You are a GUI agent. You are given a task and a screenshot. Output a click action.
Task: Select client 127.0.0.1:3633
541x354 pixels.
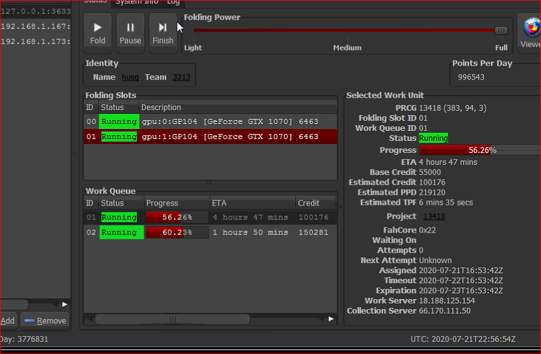[x=35, y=11]
